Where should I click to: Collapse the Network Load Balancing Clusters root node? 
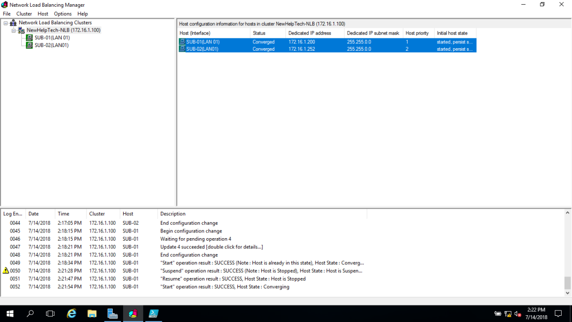click(x=6, y=23)
